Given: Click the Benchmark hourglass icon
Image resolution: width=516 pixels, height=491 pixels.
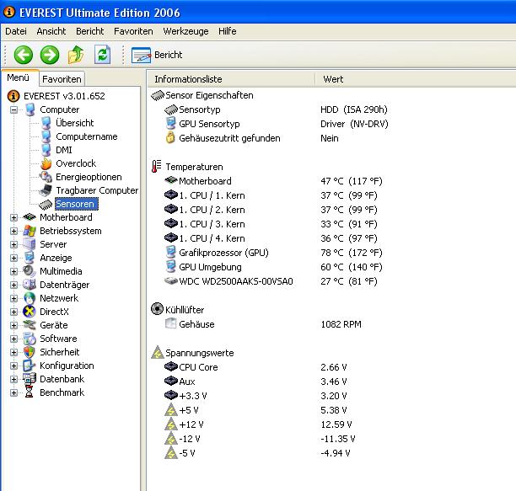Looking at the screenshot, I should pos(30,392).
